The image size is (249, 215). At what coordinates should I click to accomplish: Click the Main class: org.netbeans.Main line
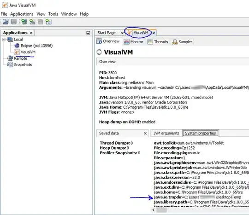tap(126, 82)
